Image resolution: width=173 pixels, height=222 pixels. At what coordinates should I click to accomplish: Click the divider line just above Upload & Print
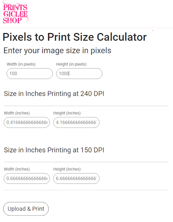coord(86,190)
